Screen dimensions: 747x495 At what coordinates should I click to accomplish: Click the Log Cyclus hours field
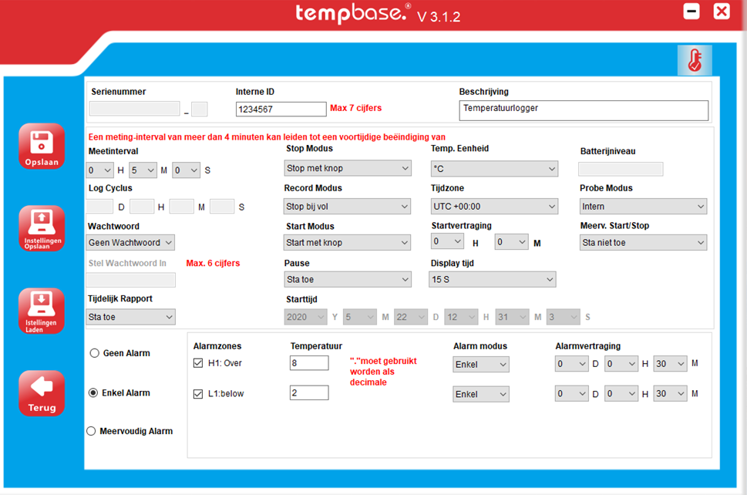(142, 207)
